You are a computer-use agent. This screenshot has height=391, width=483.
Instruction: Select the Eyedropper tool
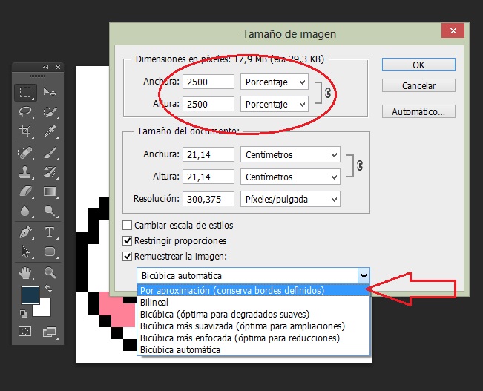coord(50,131)
